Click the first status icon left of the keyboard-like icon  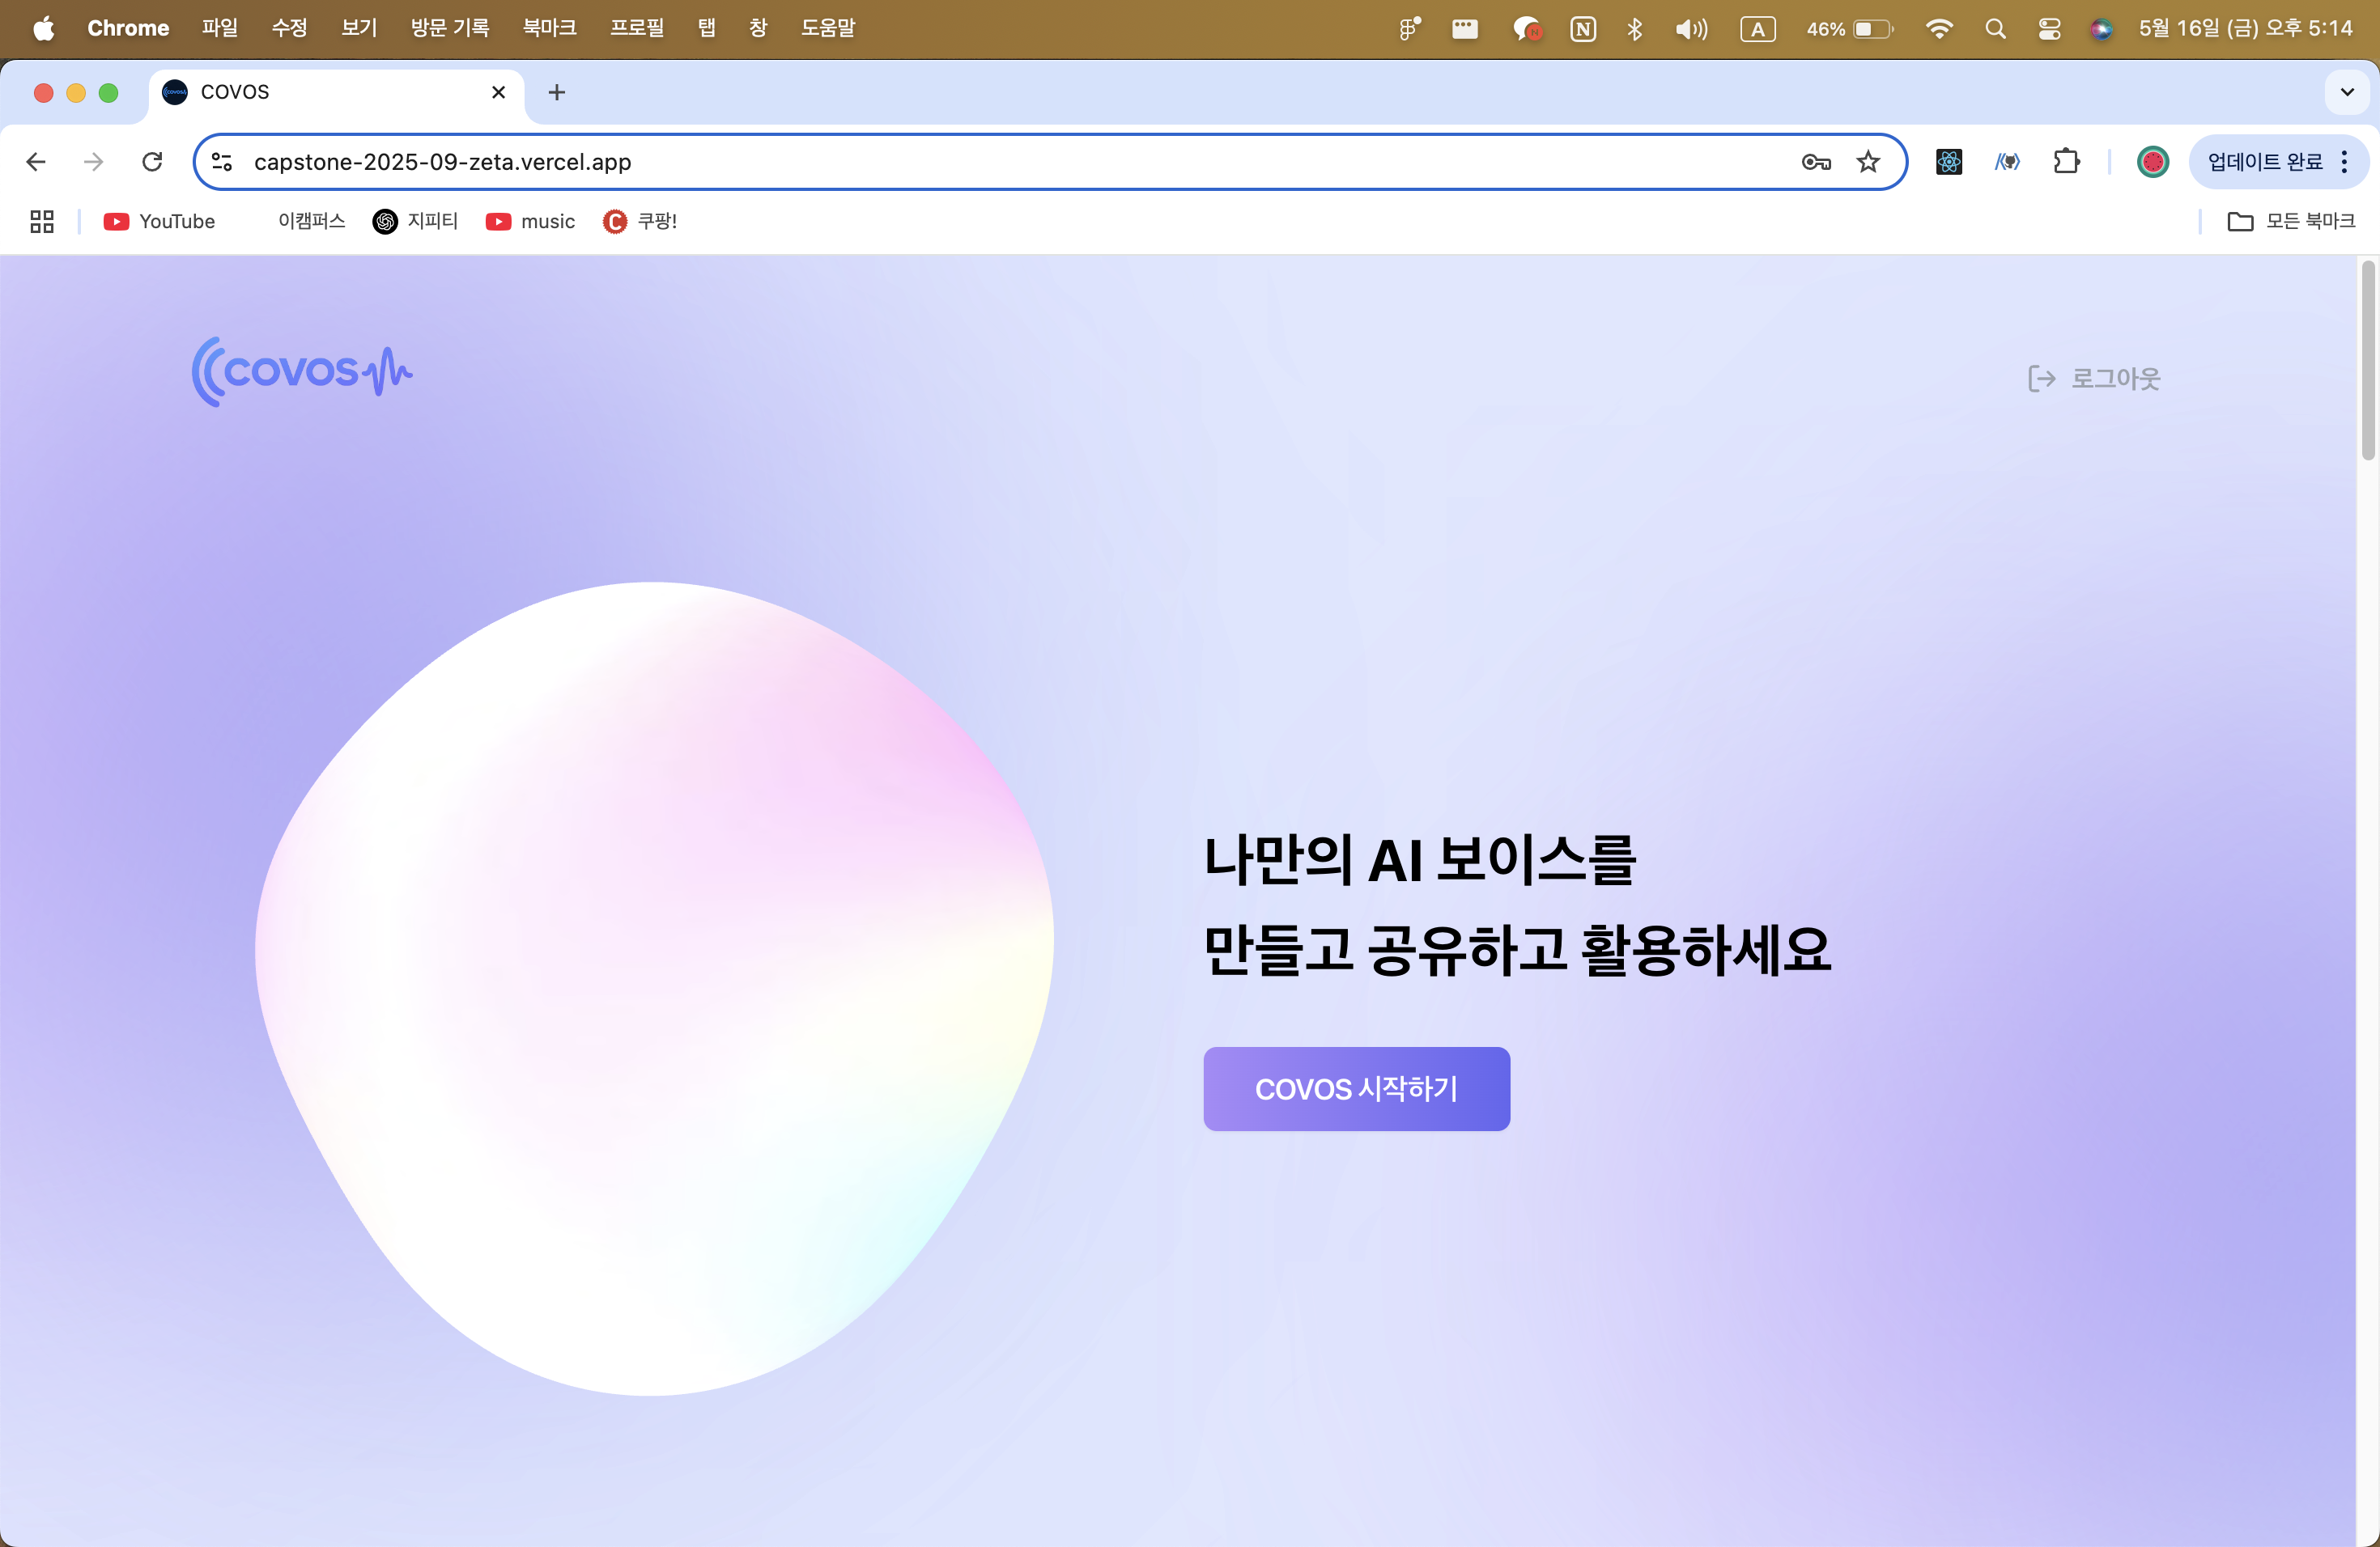[x=1409, y=29]
